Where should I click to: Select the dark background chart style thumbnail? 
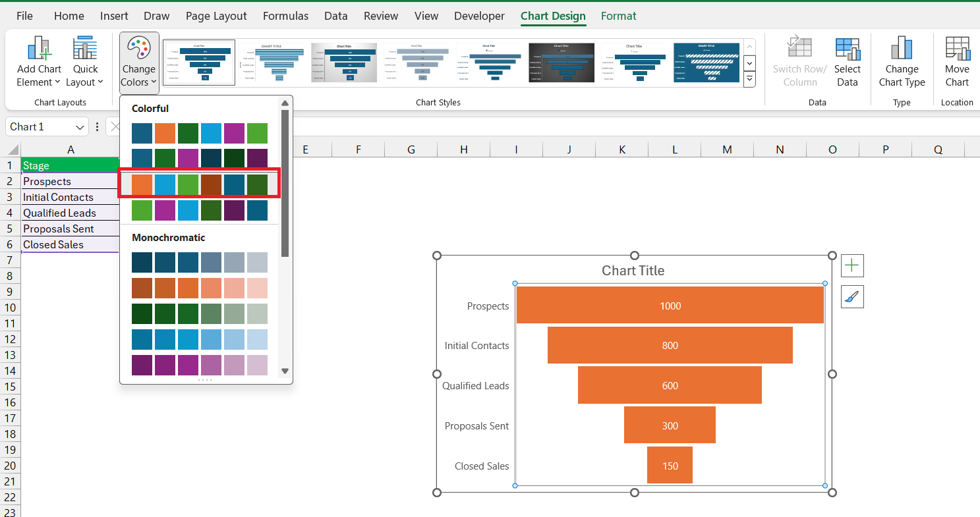(x=562, y=63)
